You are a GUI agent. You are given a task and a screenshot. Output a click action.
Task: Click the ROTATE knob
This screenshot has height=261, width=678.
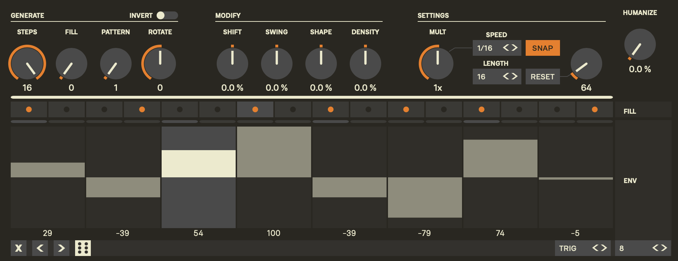pos(160,64)
